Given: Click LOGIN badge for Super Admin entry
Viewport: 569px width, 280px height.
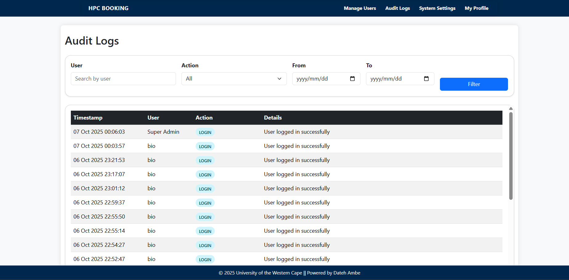Looking at the screenshot, I should 205,132.
